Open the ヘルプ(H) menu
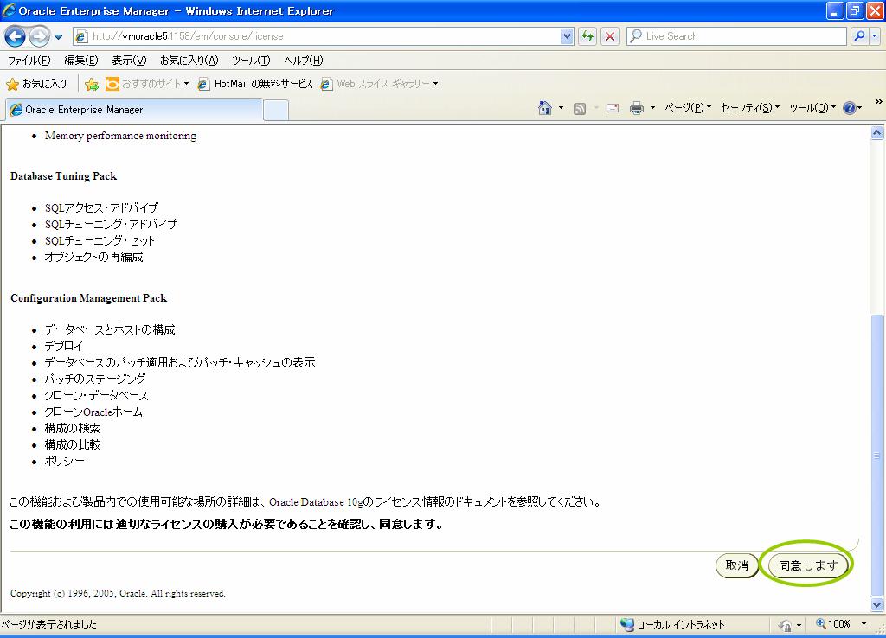 click(x=304, y=61)
